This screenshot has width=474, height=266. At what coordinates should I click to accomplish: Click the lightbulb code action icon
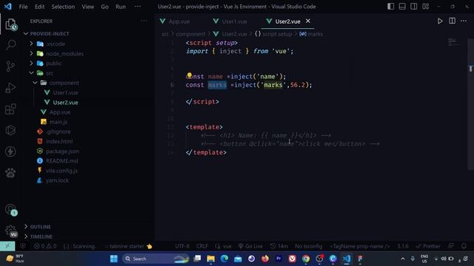pyautogui.click(x=190, y=75)
